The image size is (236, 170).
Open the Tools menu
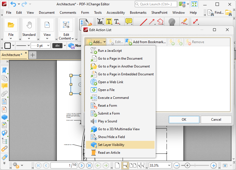98,12
